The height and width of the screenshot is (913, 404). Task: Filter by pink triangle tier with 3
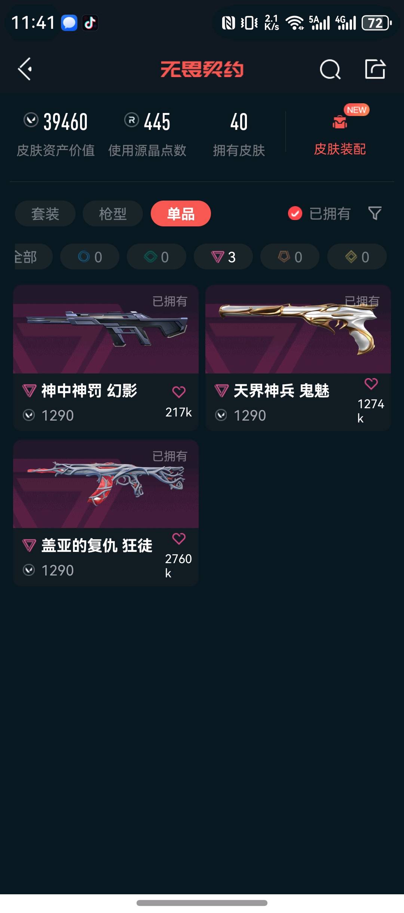pos(223,257)
